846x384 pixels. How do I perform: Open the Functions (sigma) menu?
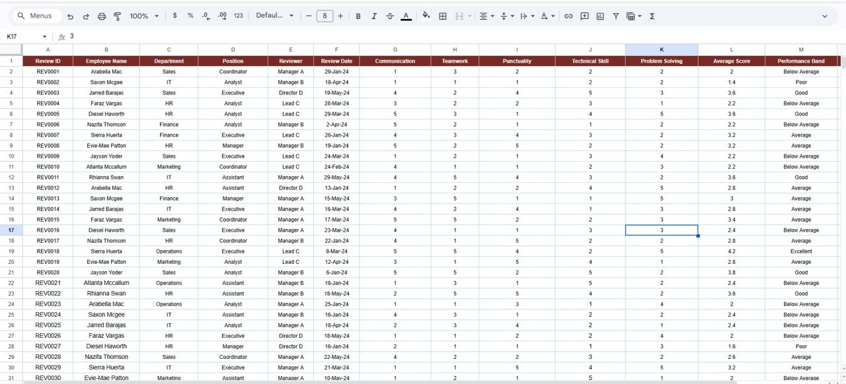pyautogui.click(x=651, y=16)
